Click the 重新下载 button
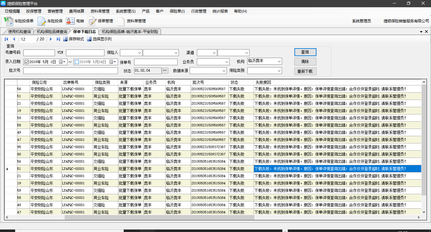Screen dimensions: 431x232 pos(305,71)
